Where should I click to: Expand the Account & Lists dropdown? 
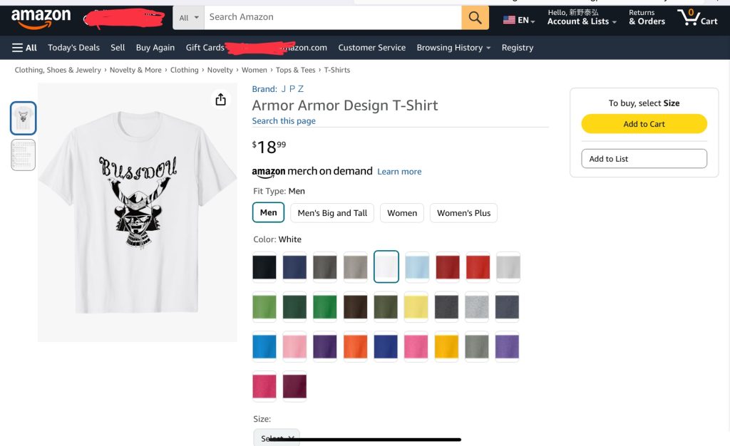pyautogui.click(x=582, y=21)
